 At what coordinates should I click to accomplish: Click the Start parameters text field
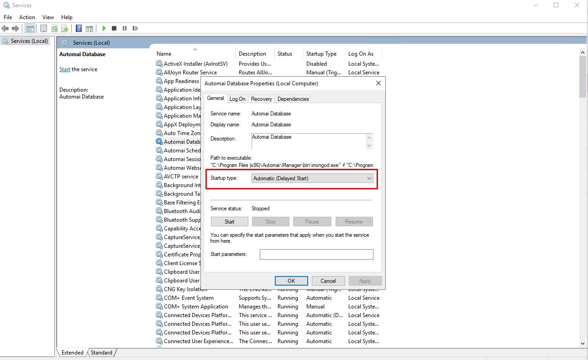pos(316,254)
